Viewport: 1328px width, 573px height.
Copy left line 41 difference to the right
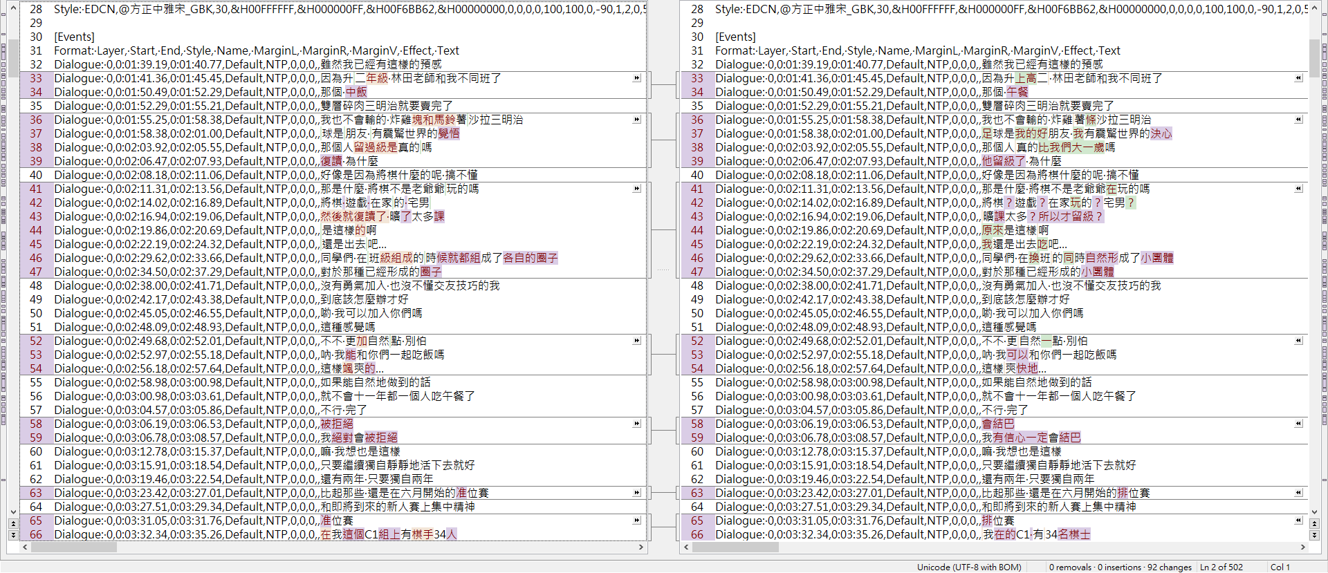637,189
